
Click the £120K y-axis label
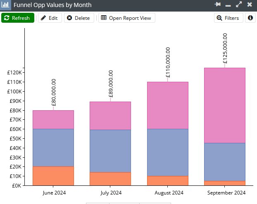[x=14, y=72]
